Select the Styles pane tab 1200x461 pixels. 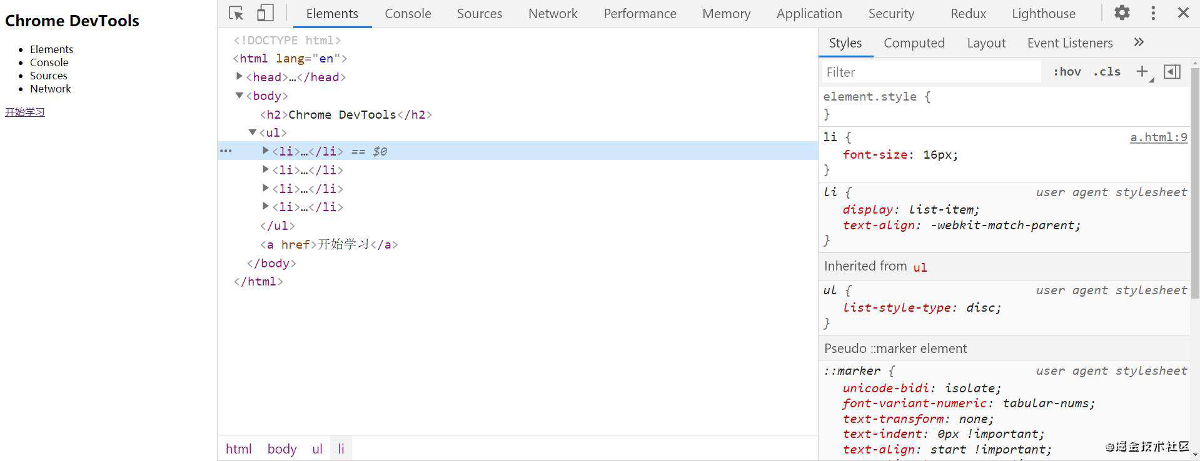[845, 42]
